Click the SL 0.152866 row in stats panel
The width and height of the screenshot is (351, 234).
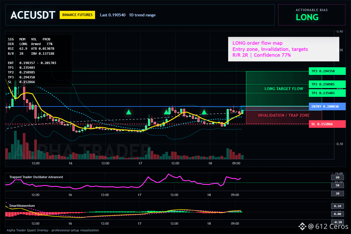click(x=21, y=82)
